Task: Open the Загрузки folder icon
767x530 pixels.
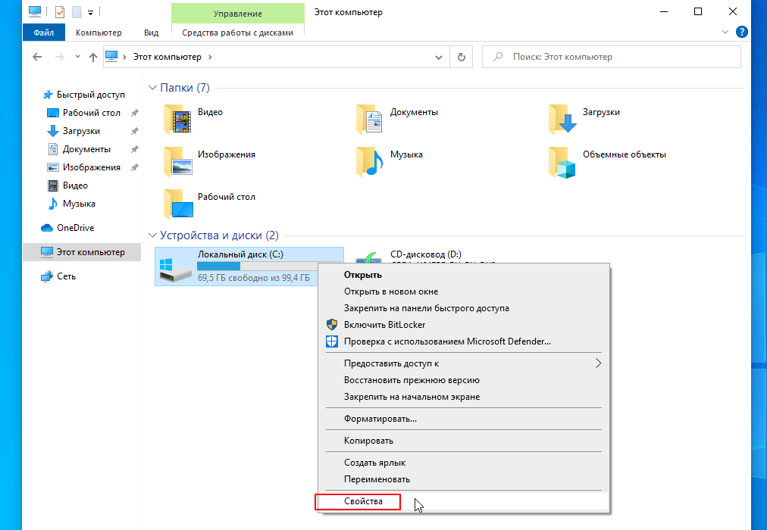Action: click(x=563, y=119)
